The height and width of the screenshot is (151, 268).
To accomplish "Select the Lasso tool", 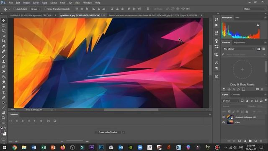I will 3,31.
